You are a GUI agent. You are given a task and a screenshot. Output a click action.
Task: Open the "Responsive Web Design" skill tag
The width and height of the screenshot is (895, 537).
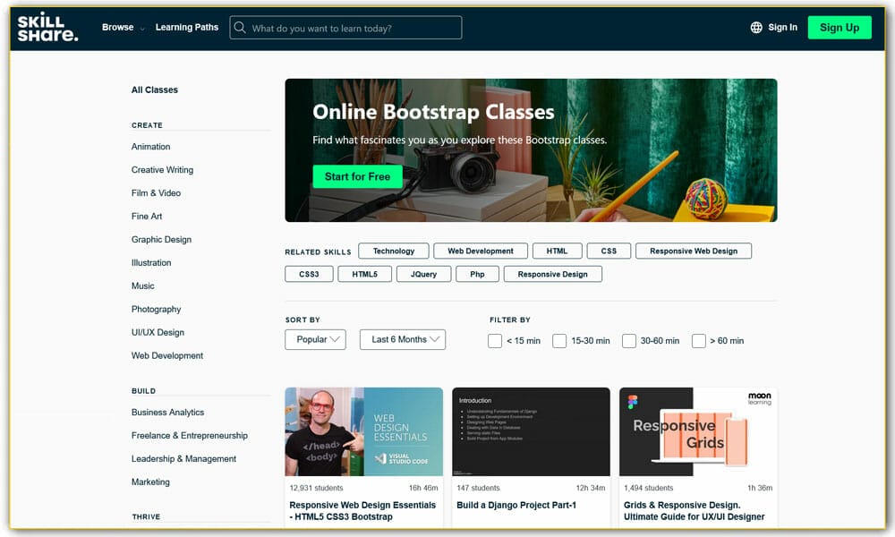click(x=693, y=251)
